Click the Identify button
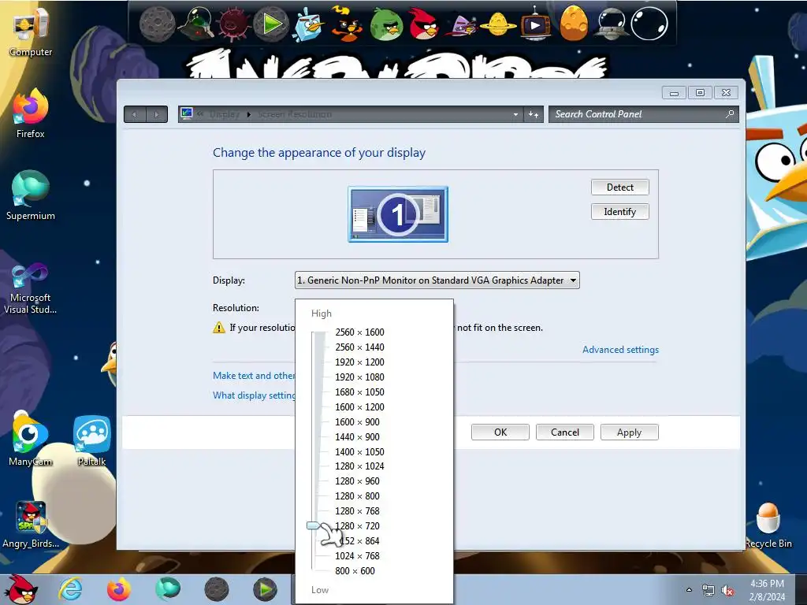The image size is (807, 605). pos(619,211)
